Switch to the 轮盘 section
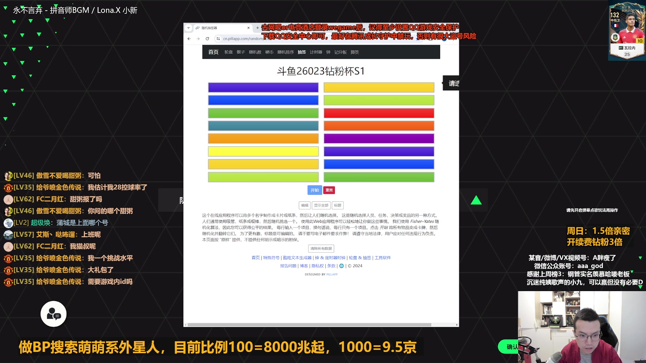 pyautogui.click(x=228, y=52)
